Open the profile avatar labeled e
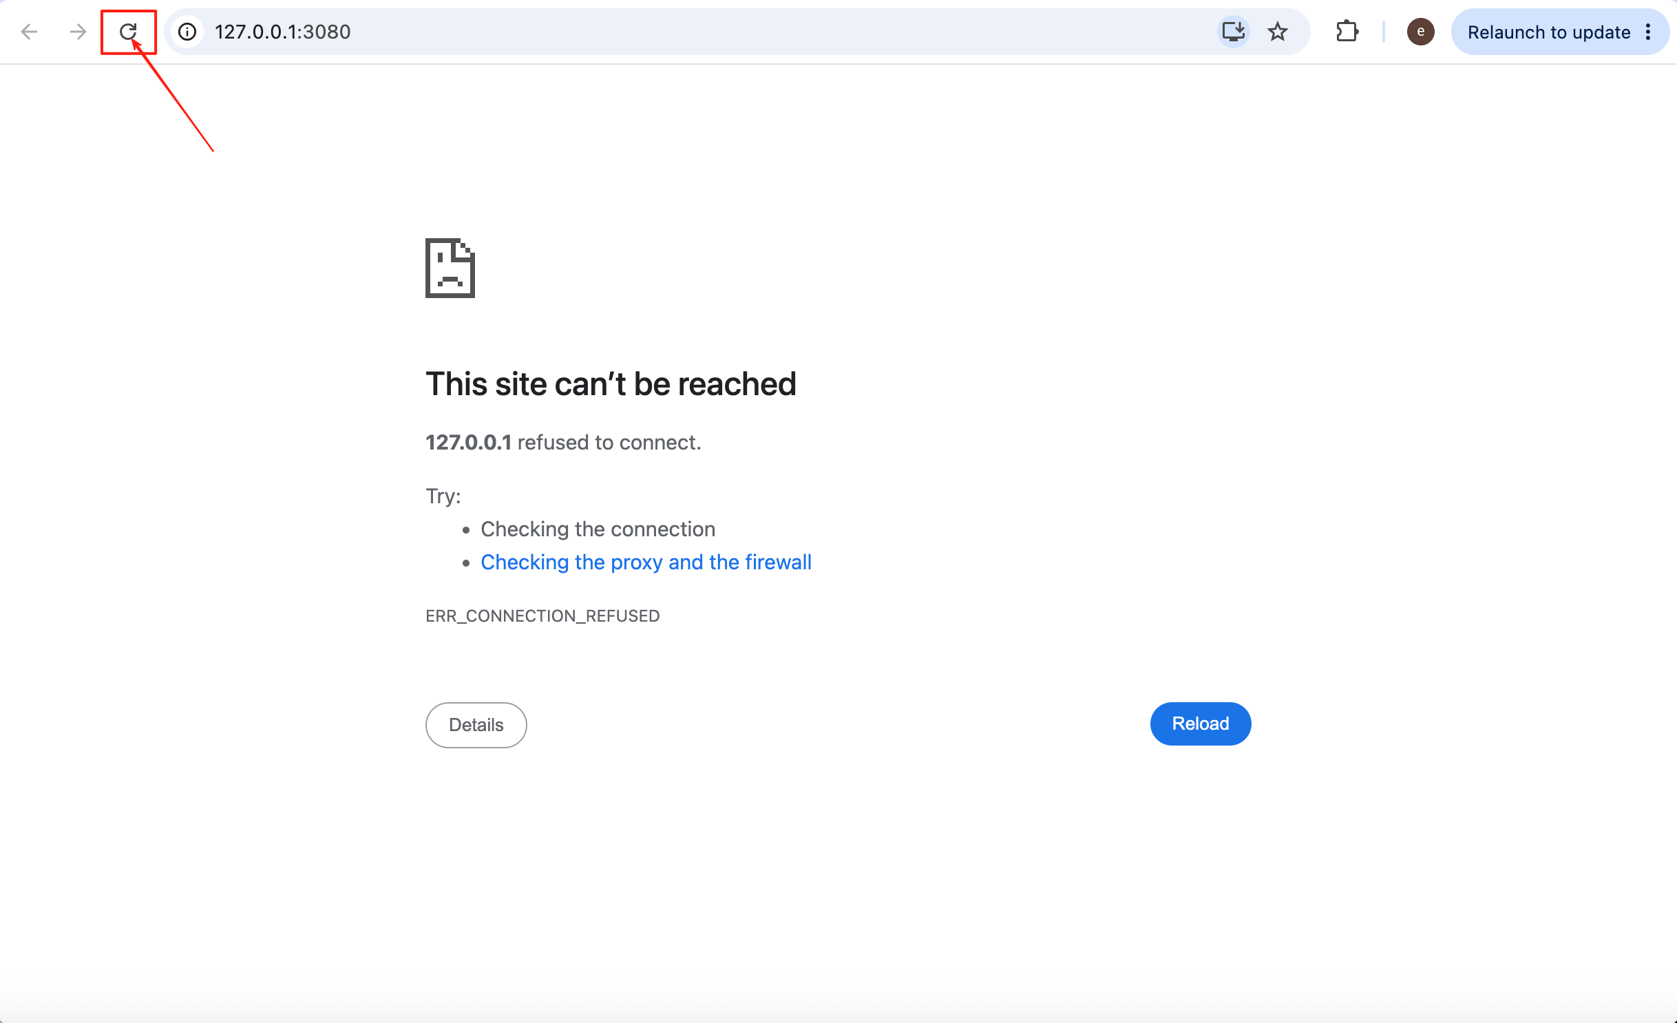 click(x=1420, y=32)
